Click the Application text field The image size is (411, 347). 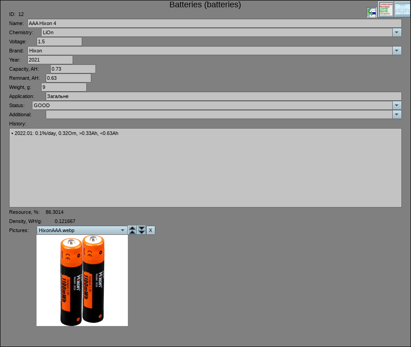[x=223, y=96]
